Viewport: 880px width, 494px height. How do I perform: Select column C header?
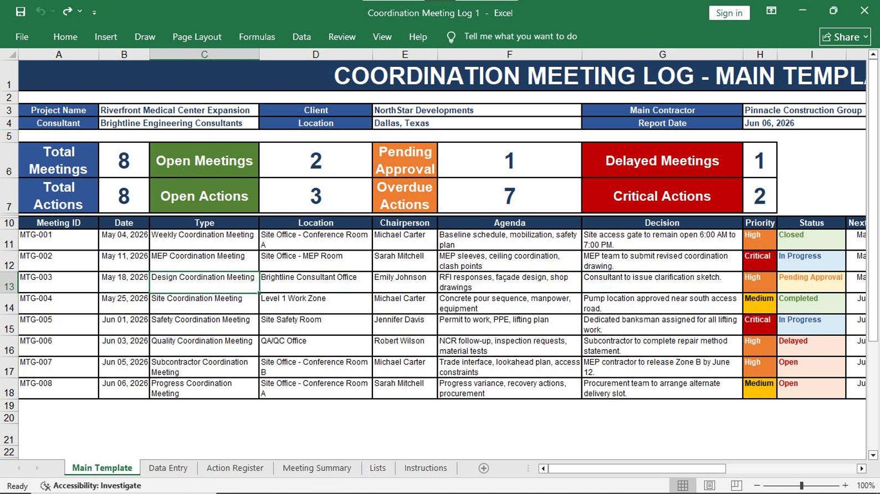coord(204,55)
